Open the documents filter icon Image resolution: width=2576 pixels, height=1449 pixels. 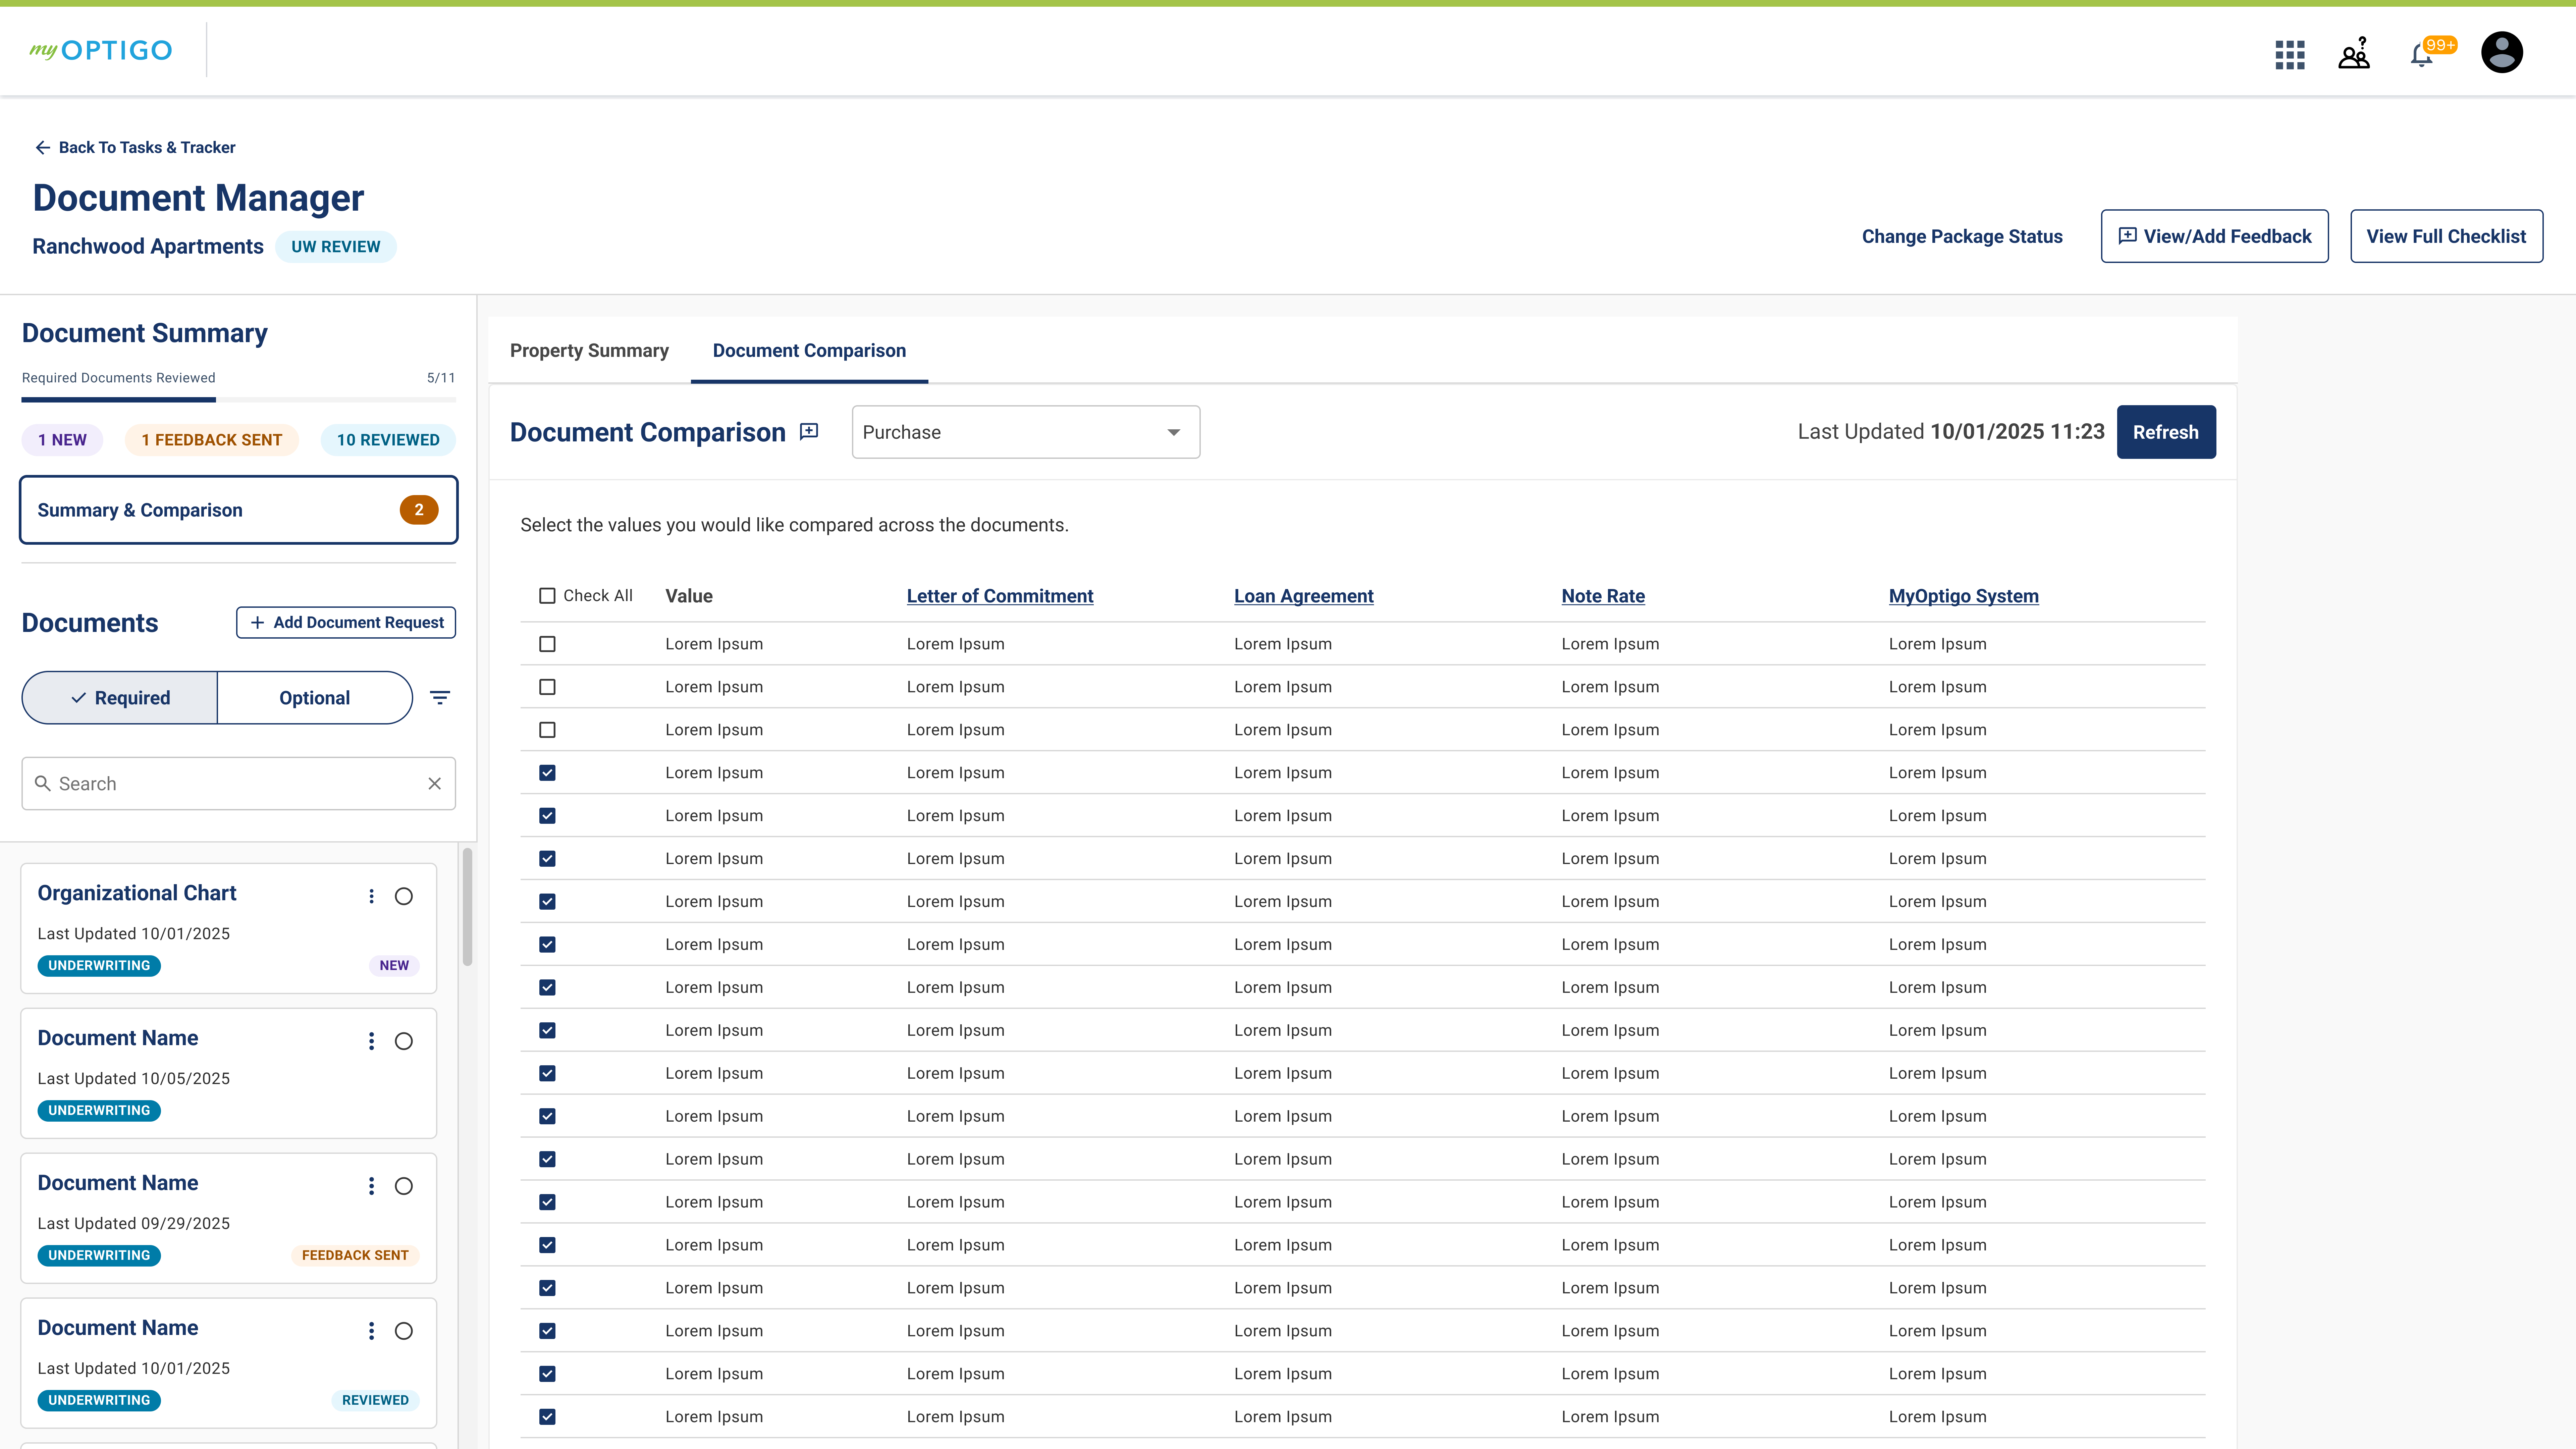pos(440,698)
